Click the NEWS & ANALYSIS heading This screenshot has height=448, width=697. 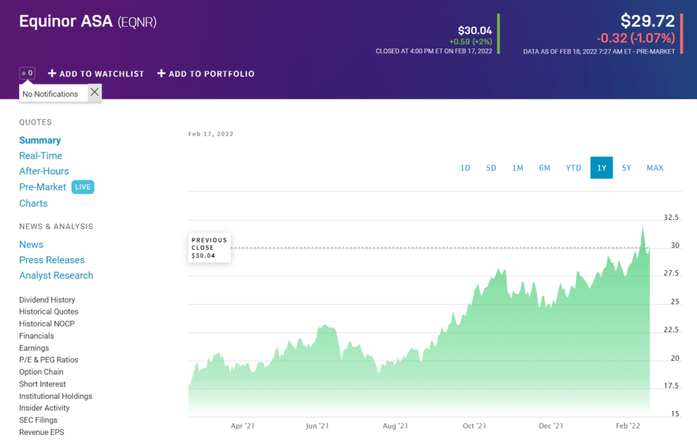pos(56,227)
